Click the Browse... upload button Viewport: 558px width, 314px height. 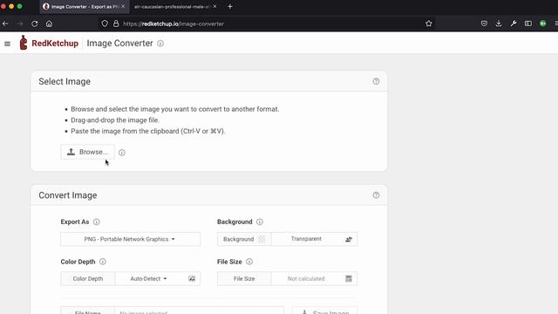(x=87, y=152)
